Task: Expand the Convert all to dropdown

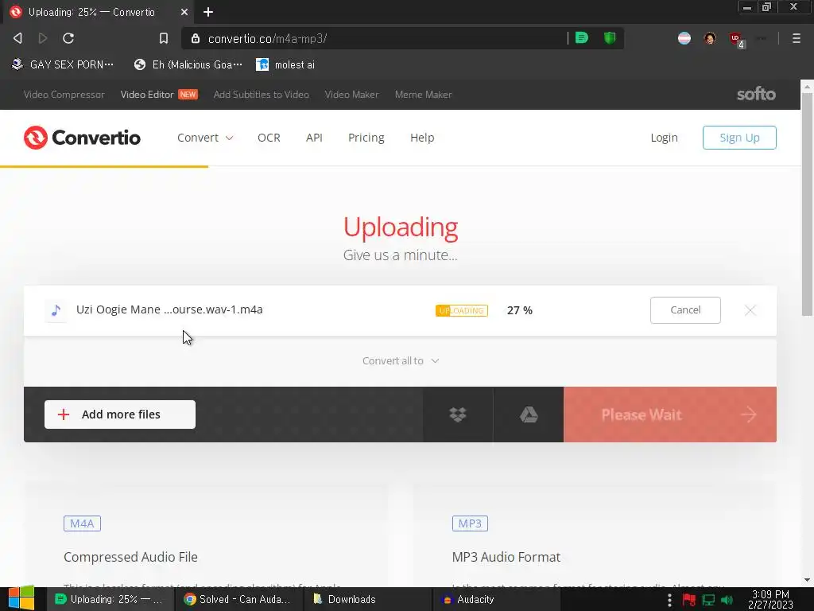Action: [401, 360]
